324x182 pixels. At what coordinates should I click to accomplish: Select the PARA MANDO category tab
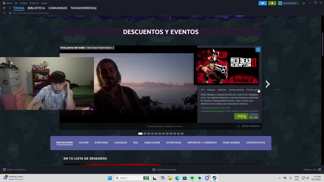click(231, 143)
